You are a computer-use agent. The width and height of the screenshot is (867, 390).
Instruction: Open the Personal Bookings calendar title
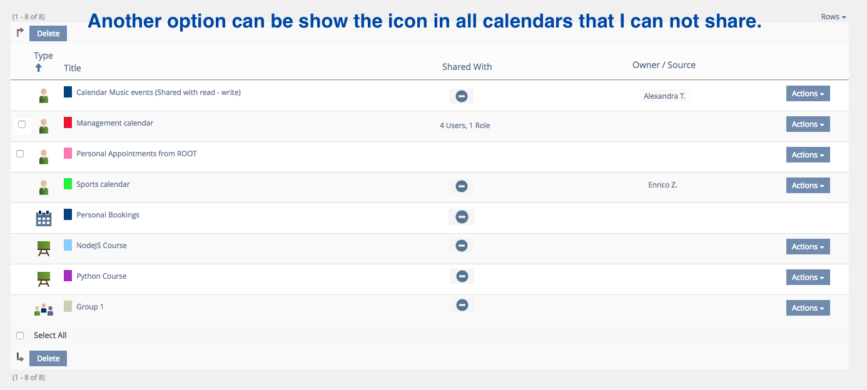click(108, 215)
